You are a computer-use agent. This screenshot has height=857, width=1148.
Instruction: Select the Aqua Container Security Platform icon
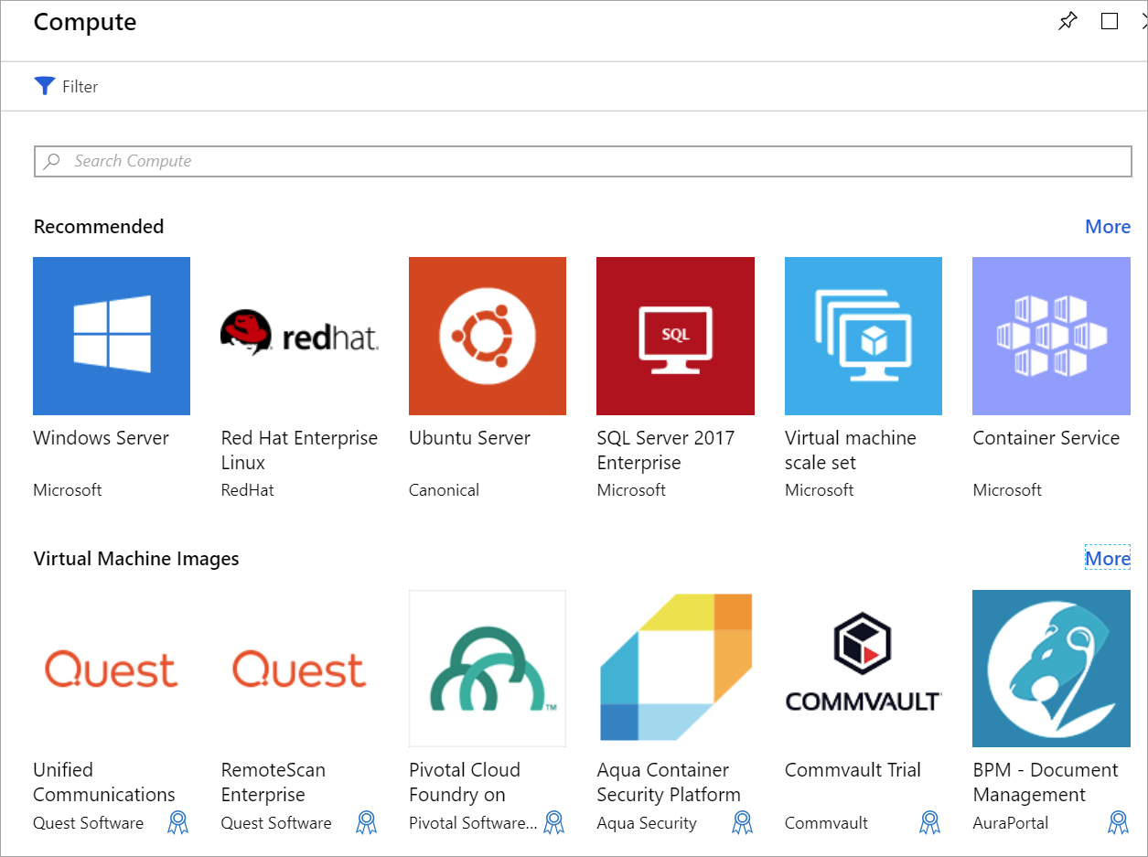[675, 669]
